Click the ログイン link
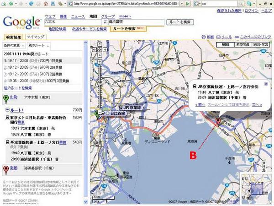 (251, 11)
